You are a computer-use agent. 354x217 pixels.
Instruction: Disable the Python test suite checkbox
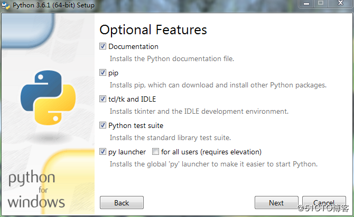tap(103, 125)
